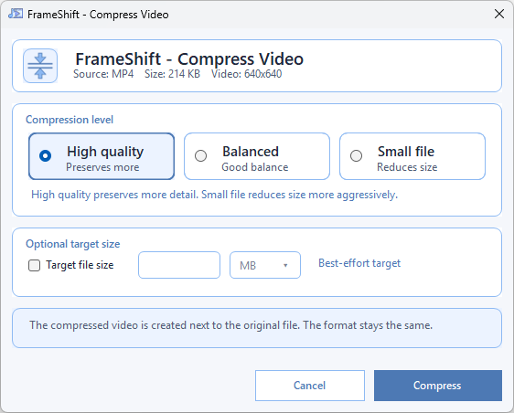The height and width of the screenshot is (413, 514).
Task: Click the 'Size: 214 KB' info text
Action: point(172,74)
